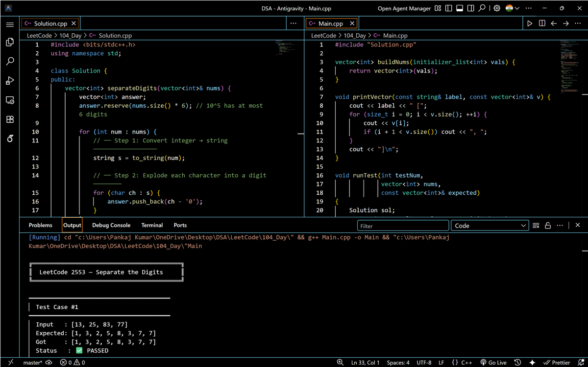
Task: Click line number 16 in Main.cpp
Action: [x=319, y=175]
